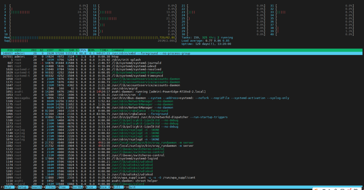
Task: Sort by the PID column header
Action: [x=10, y=50]
